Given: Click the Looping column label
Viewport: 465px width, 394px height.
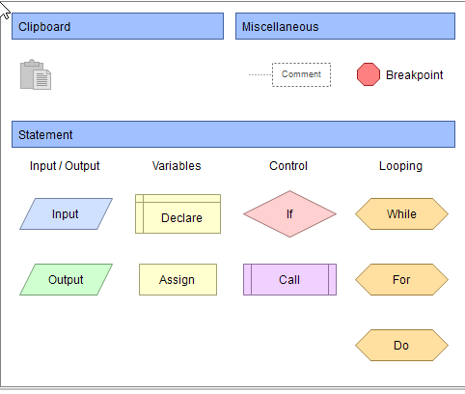Looking at the screenshot, I should coord(400,166).
